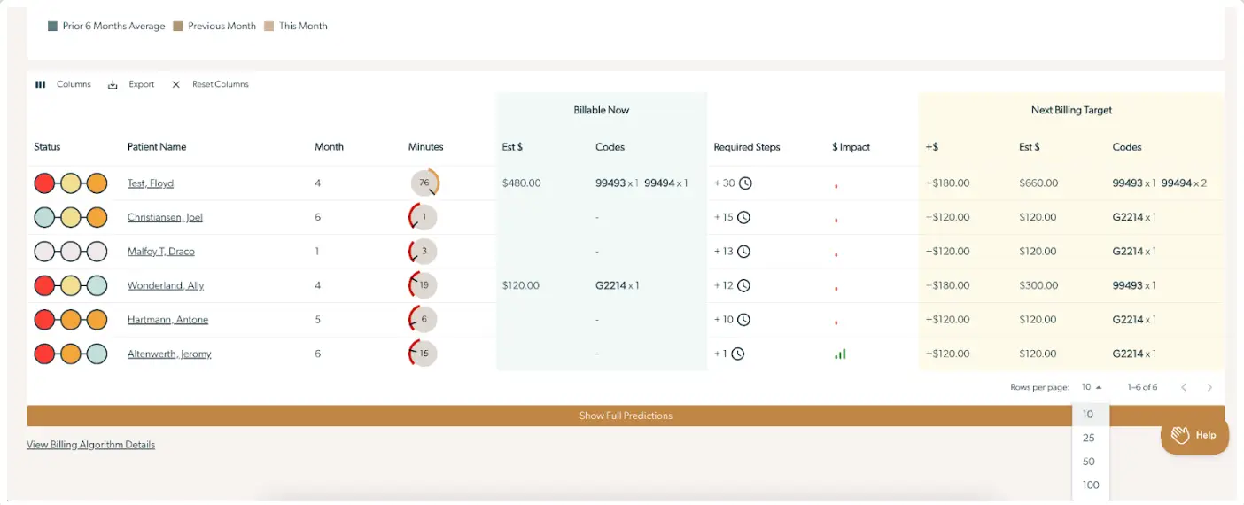Click the Billable Now group header

point(602,110)
